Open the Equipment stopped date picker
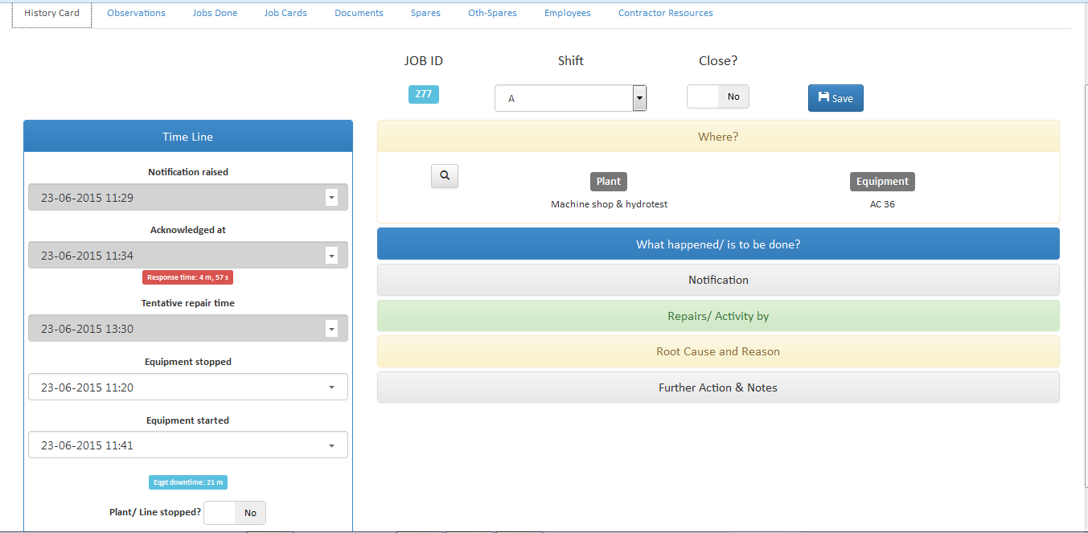Viewport: 1088px width, 533px height. click(331, 387)
